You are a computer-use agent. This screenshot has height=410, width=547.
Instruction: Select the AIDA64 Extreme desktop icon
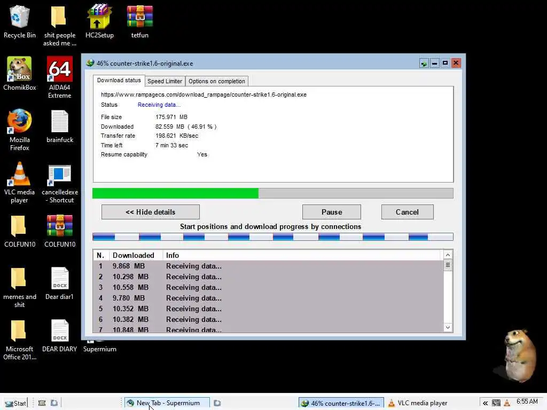tap(59, 78)
